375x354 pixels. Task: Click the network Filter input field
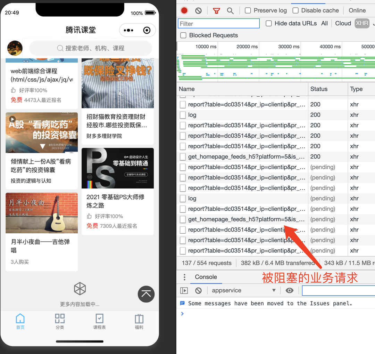pos(219,24)
